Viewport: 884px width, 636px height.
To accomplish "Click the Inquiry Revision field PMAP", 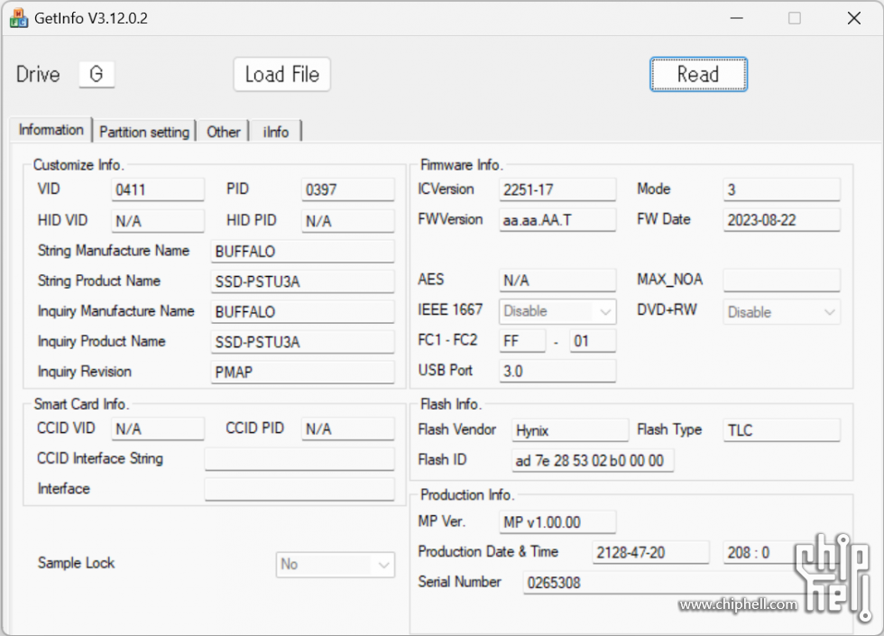I will [303, 372].
